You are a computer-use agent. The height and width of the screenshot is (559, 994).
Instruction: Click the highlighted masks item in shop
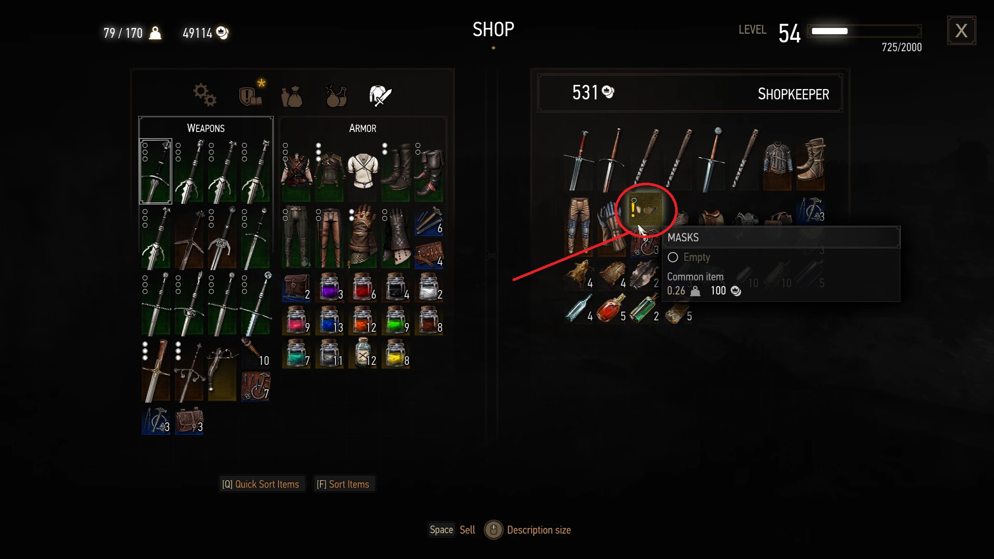[x=645, y=210]
